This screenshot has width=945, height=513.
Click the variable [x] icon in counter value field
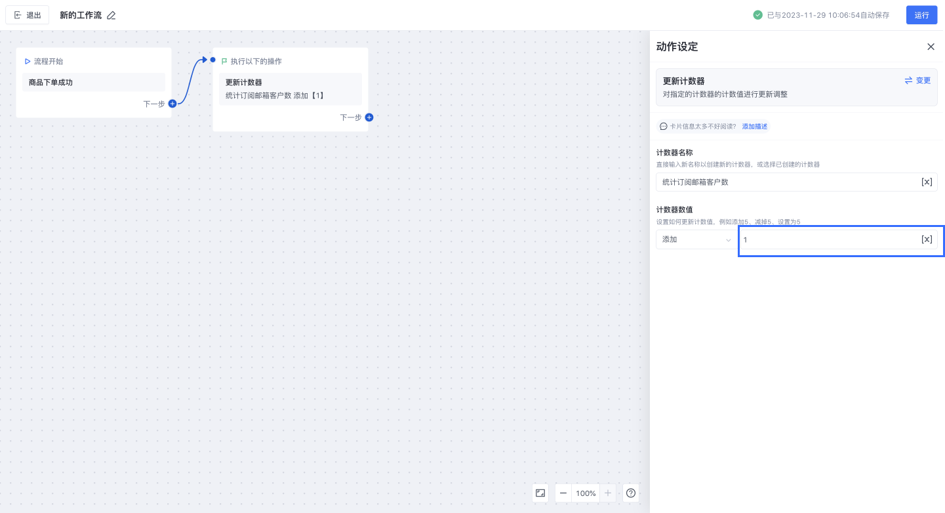coord(927,239)
